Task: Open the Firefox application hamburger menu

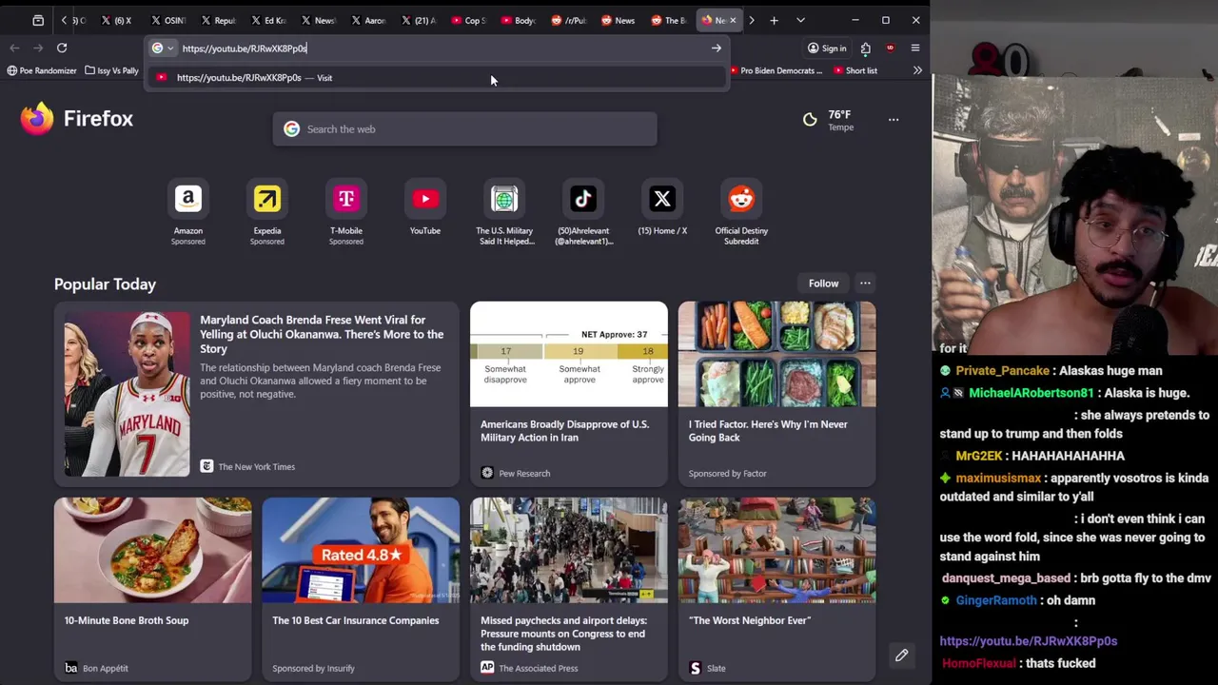Action: click(915, 48)
